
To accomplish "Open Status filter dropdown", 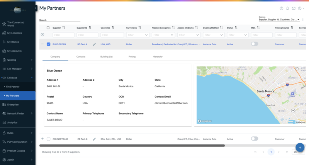I will (x=238, y=35).
